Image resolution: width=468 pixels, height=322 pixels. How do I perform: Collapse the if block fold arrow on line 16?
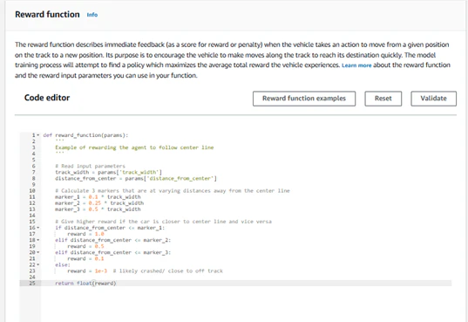[x=37, y=228]
